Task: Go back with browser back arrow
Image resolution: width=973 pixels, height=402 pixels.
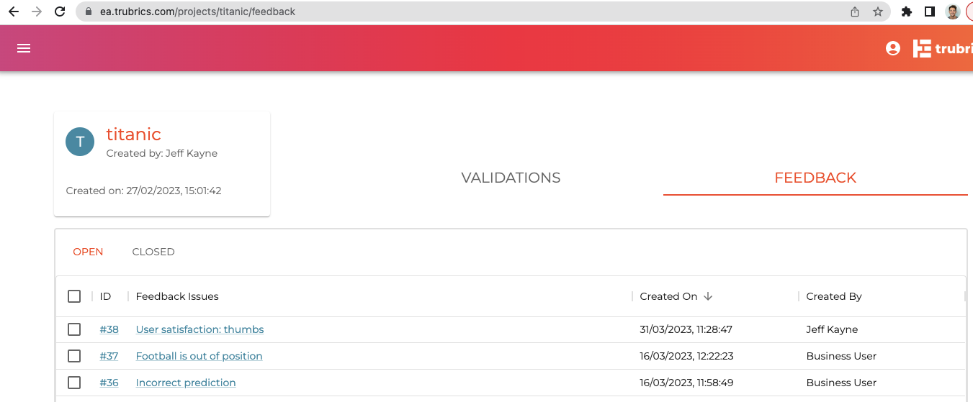Action: point(14,12)
